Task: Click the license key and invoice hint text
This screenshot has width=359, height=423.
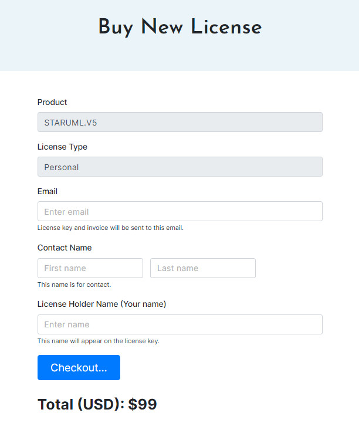Action: [110, 228]
